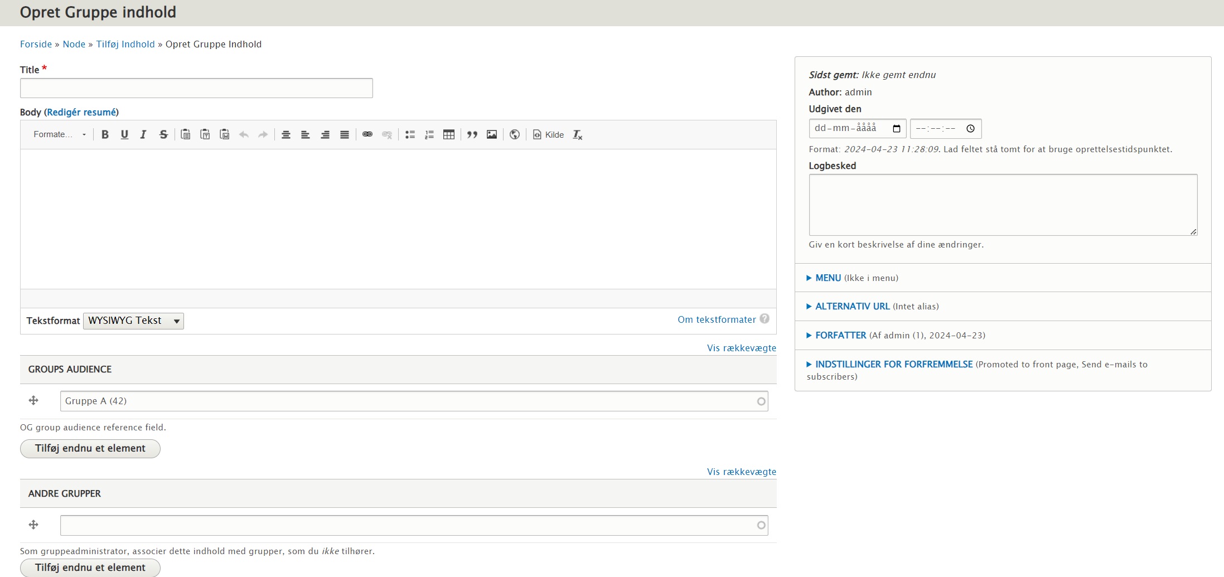This screenshot has height=577, width=1224.
Task: Expand the MENU settings section
Action: point(828,278)
